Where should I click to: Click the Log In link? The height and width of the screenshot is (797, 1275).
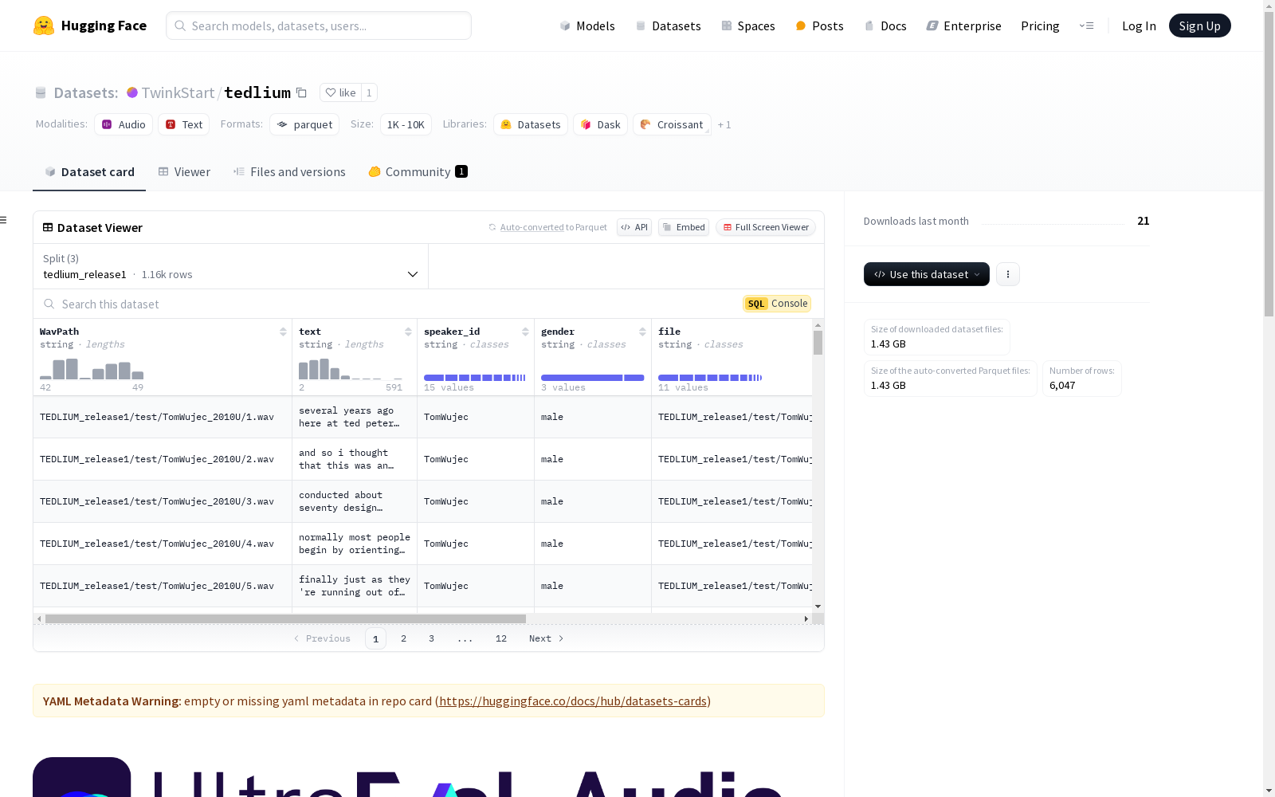click(x=1139, y=26)
